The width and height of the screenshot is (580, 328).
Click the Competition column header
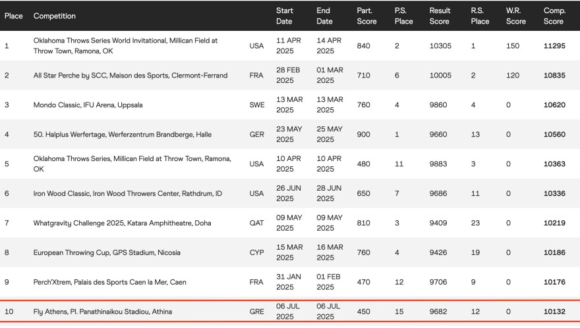[55, 16]
